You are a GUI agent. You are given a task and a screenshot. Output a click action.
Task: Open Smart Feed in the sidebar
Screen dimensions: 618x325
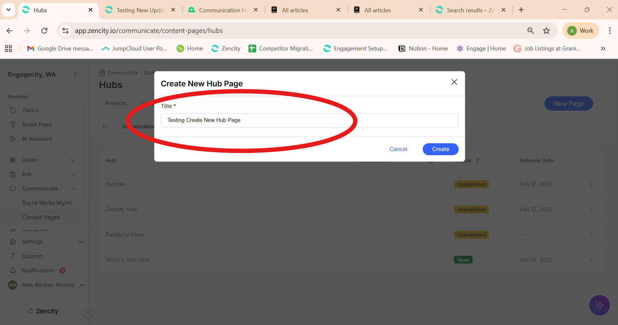37,125
